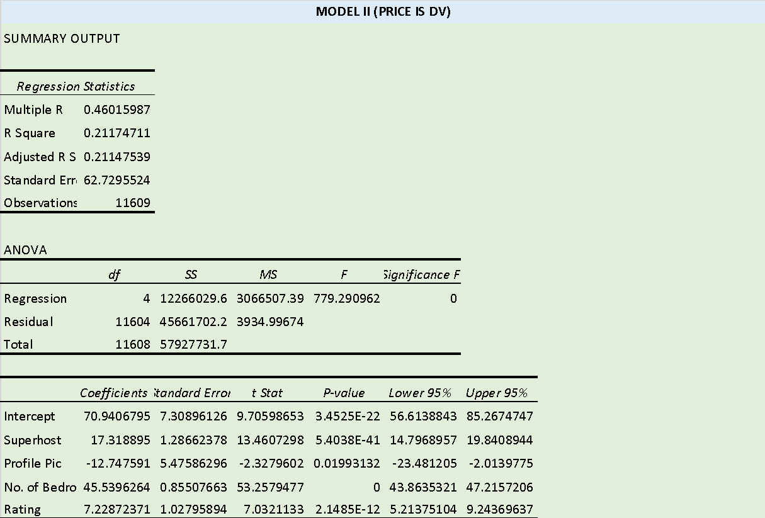Click the F statistic 779.290962
This screenshot has height=518, width=765.
[346, 298]
